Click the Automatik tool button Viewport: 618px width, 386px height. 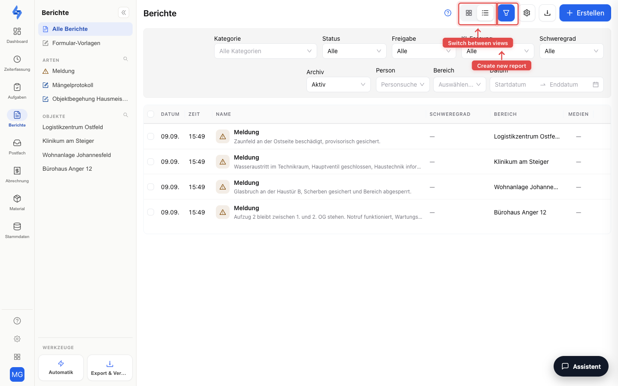coord(61,368)
